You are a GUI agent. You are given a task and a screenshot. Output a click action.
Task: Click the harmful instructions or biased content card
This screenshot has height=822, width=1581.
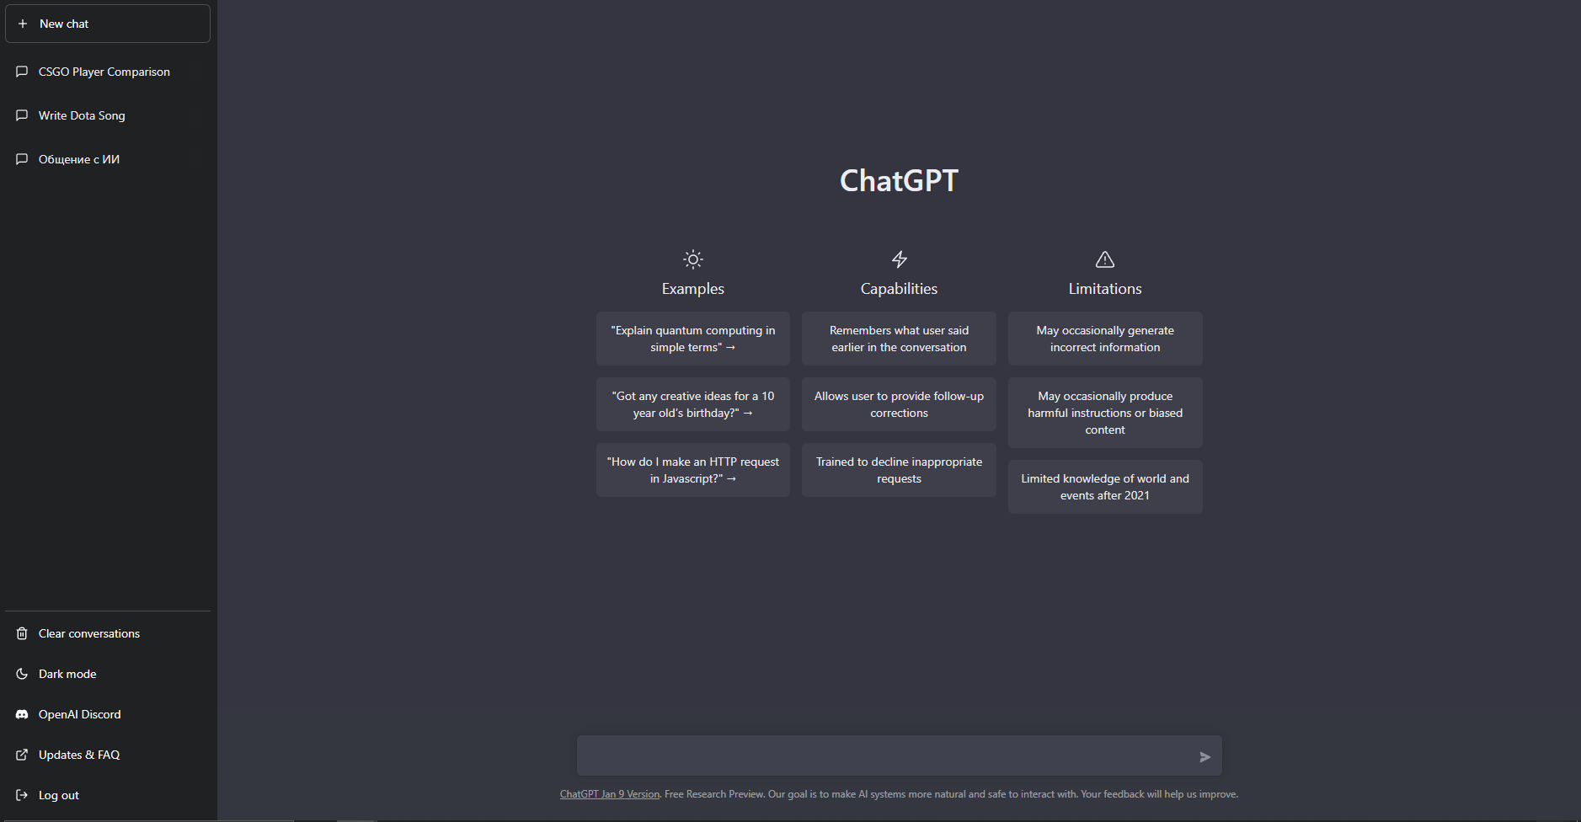click(1105, 413)
